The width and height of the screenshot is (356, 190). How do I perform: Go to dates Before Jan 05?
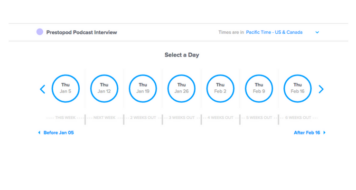click(x=56, y=133)
